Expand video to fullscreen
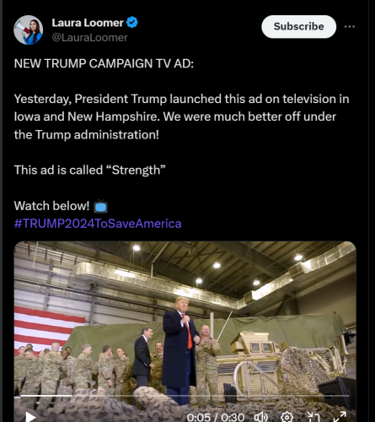 (340, 417)
